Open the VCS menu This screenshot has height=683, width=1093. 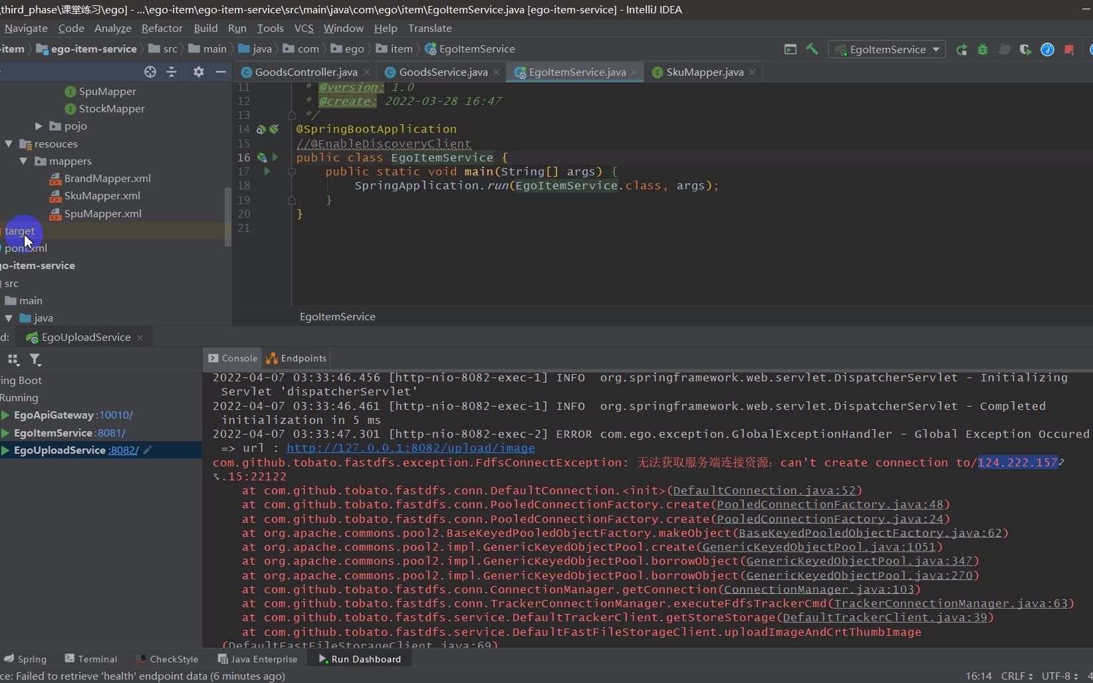[x=304, y=28]
